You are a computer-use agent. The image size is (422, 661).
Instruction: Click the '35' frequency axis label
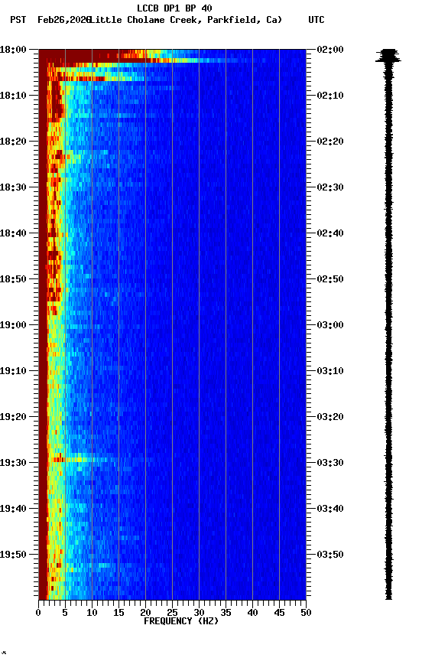click(226, 613)
